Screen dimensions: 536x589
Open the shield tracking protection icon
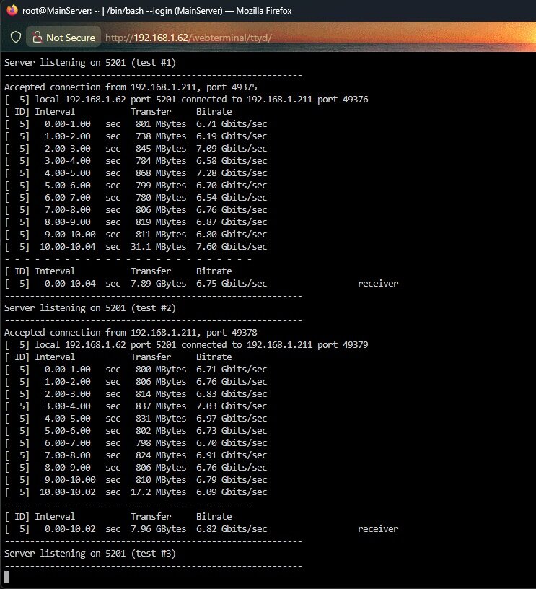pyautogui.click(x=16, y=38)
